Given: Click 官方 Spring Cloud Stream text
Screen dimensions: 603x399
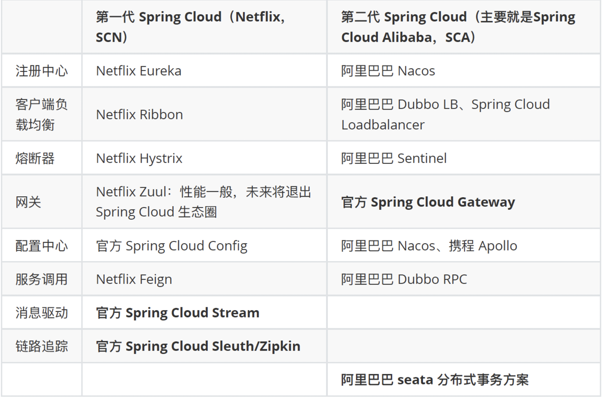Looking at the screenshot, I should pyautogui.click(x=178, y=313).
